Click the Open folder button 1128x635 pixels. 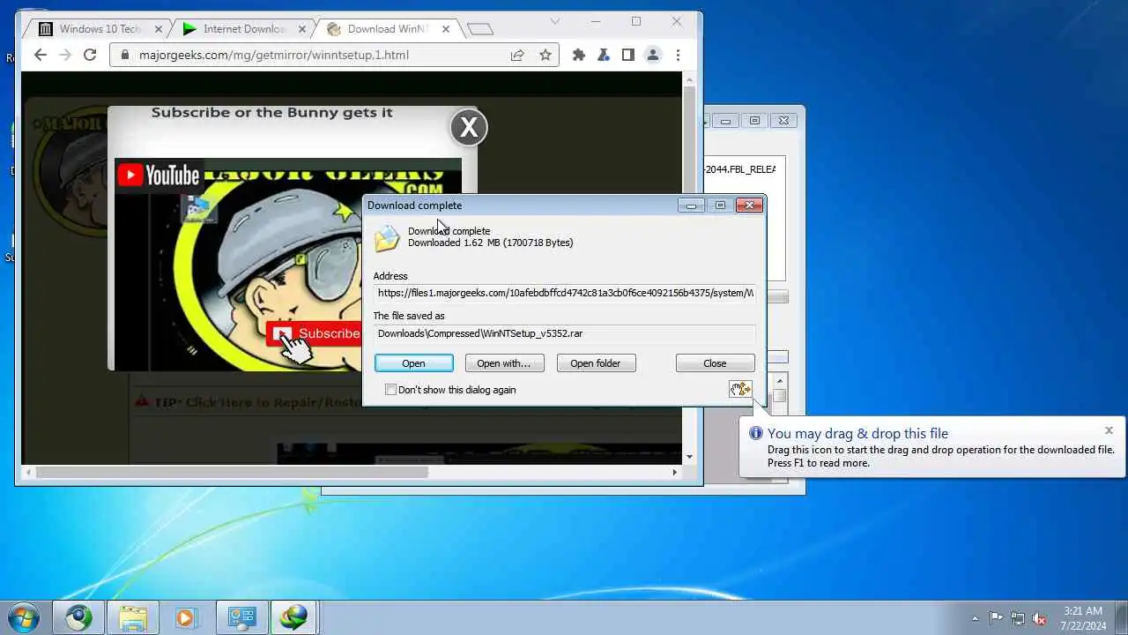[596, 363]
